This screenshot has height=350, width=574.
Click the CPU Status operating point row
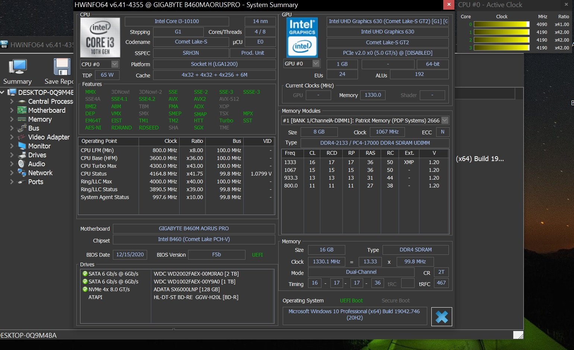pos(176,174)
